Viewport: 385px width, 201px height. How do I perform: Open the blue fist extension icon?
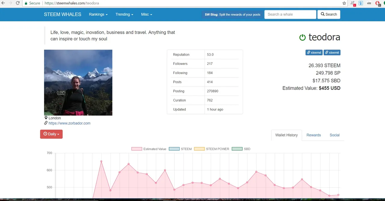[361, 3]
